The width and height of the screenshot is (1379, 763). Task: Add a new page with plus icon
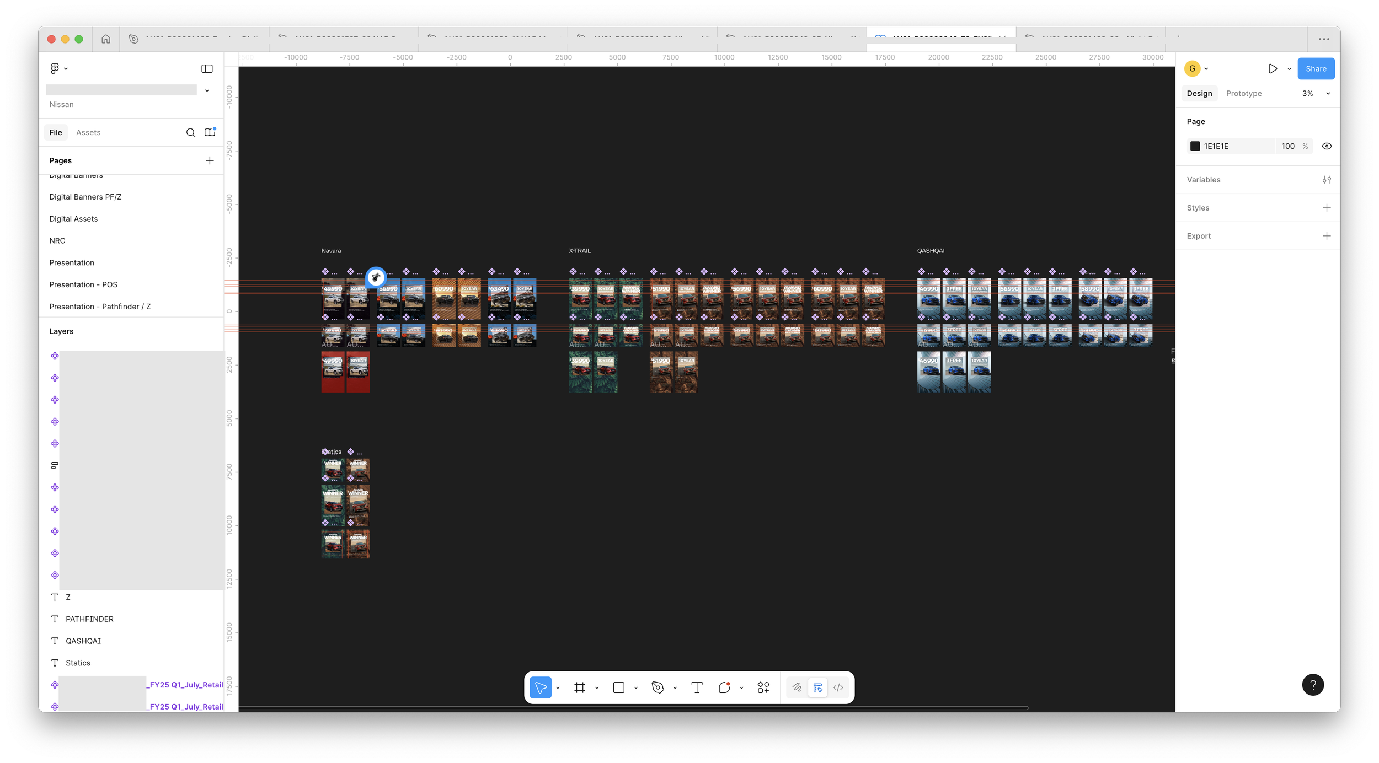(210, 160)
